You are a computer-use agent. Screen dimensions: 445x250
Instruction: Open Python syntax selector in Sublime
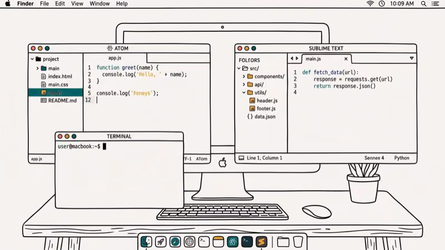point(402,158)
